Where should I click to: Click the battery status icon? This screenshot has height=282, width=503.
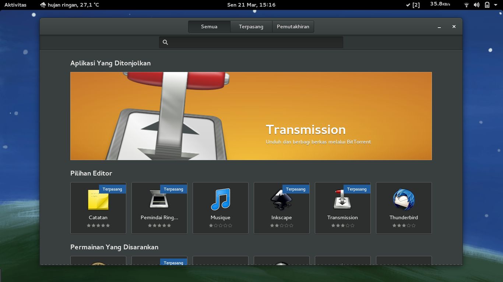(x=487, y=5)
